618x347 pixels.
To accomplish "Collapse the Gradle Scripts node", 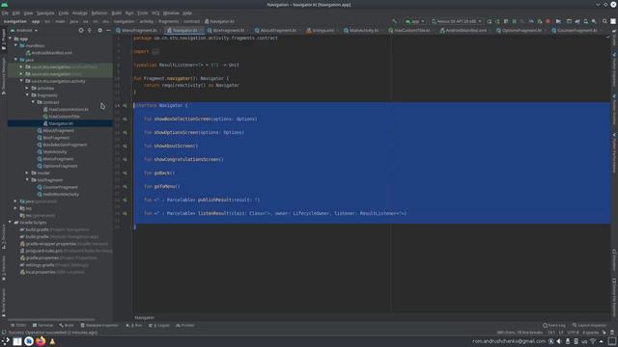I will tap(11, 223).
